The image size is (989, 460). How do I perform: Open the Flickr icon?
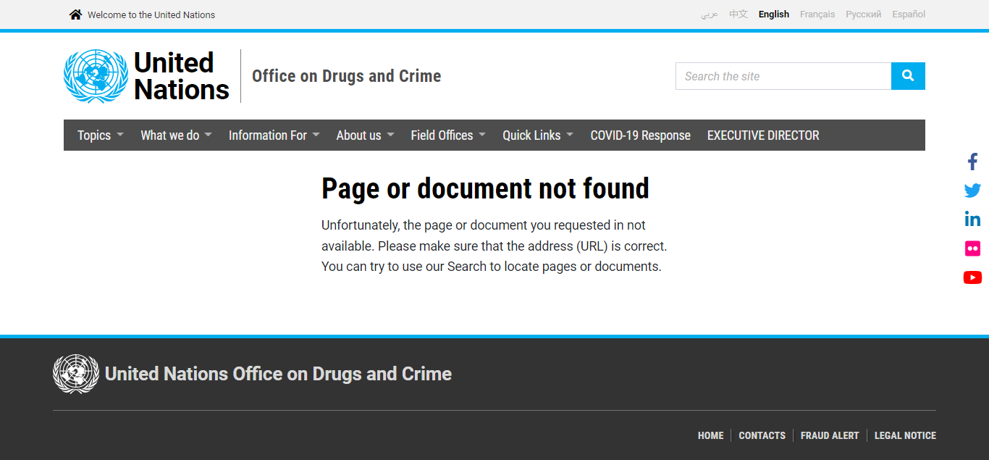click(972, 248)
